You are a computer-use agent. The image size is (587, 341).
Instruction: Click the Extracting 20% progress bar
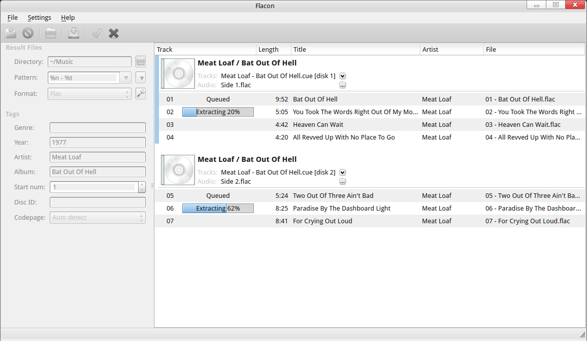tap(218, 112)
